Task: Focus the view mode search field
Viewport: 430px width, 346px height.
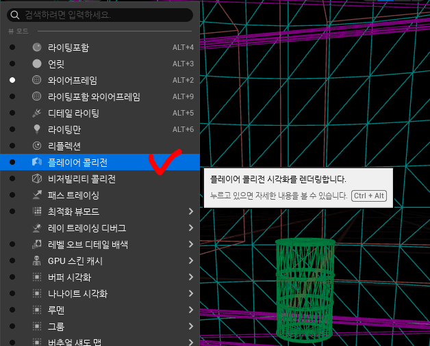Action: click(x=100, y=15)
